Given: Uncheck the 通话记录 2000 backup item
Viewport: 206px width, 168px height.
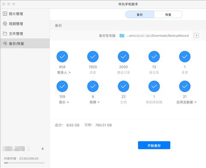Looking at the screenshot, I should [124, 57].
